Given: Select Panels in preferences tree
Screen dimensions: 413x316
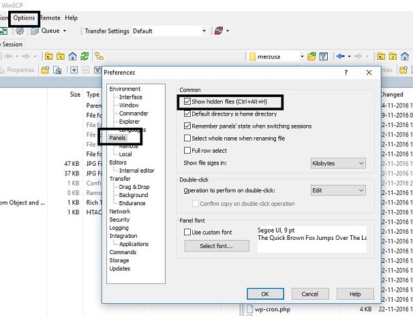Looking at the screenshot, I should (x=118, y=138).
